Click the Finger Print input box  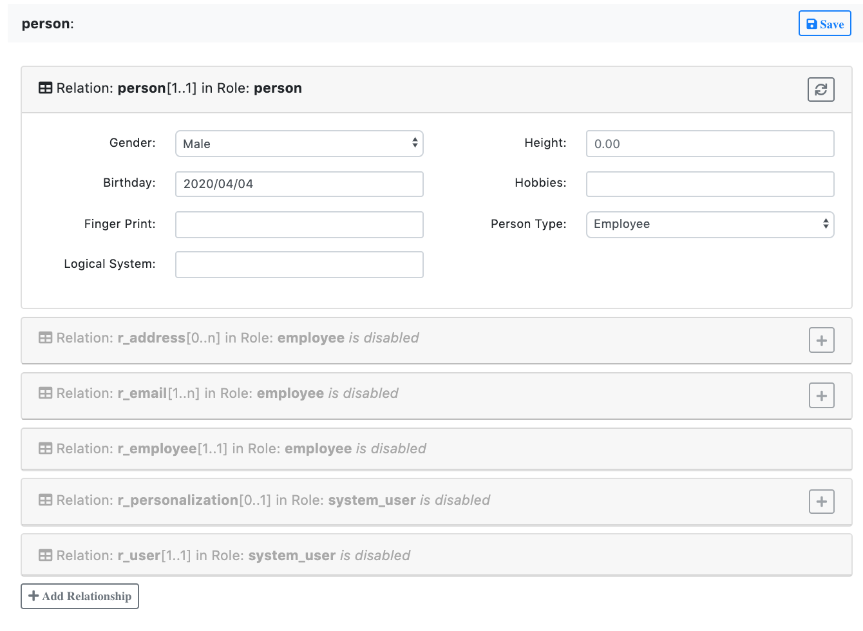tap(299, 225)
